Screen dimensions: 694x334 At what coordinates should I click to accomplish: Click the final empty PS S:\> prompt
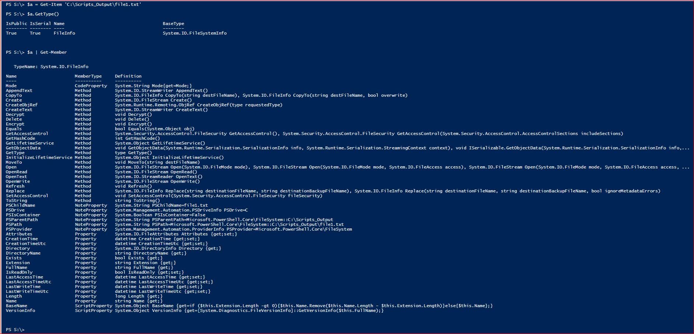[x=15, y=330]
